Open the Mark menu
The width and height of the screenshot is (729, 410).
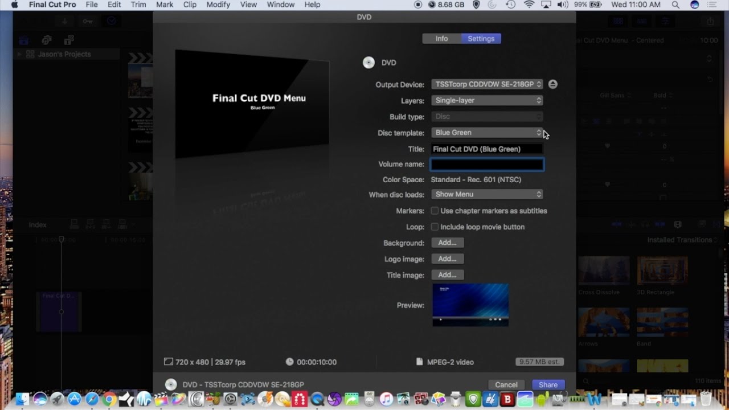point(165,5)
